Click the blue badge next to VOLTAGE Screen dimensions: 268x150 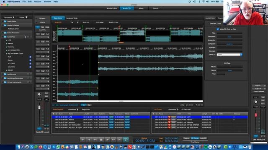tap(30, 63)
